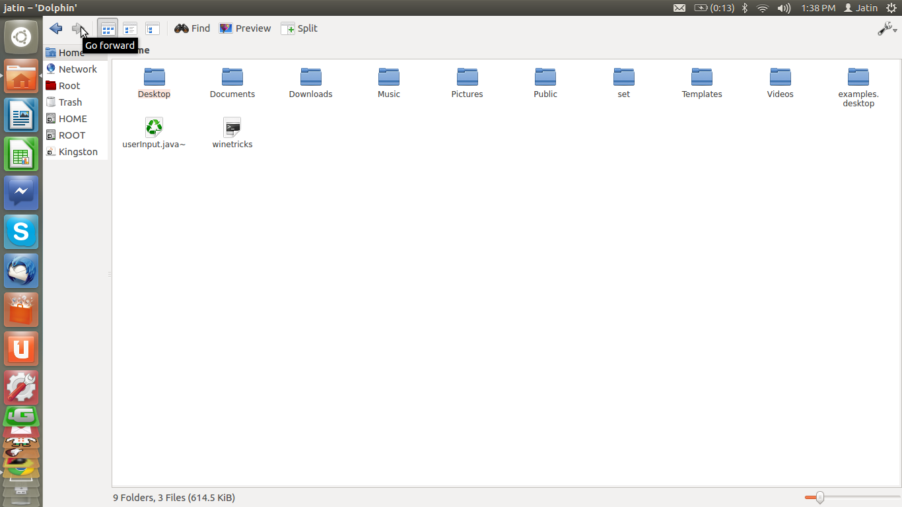Go back to the previous folder

click(x=55, y=28)
